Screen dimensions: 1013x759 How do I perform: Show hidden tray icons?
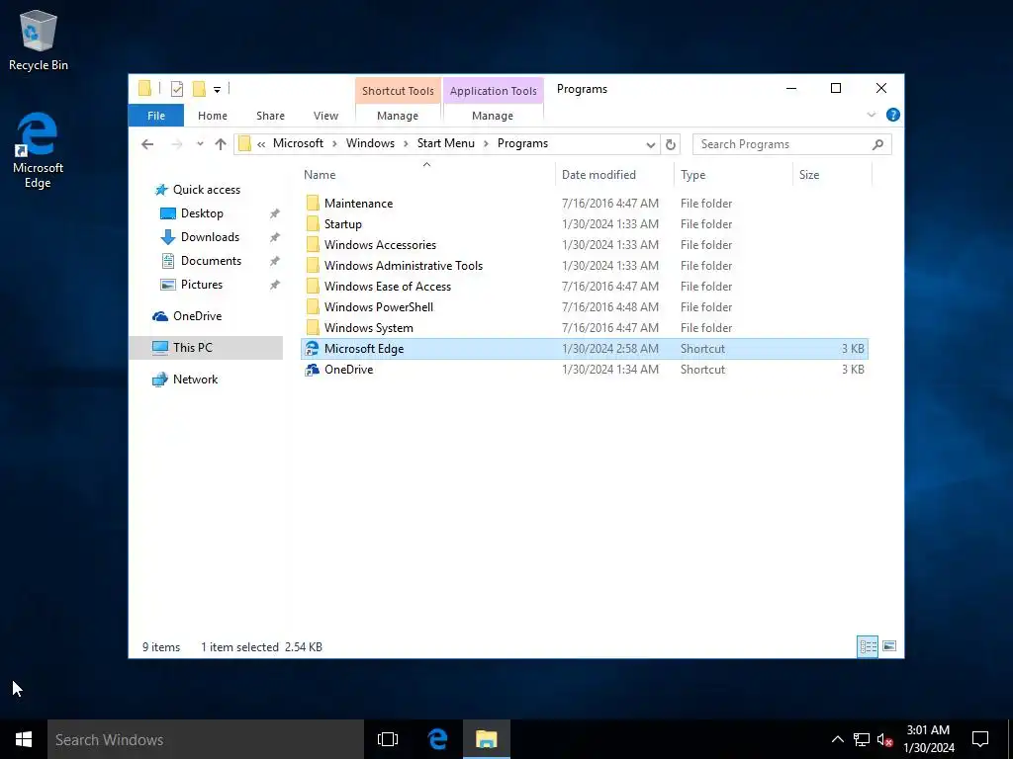(837, 739)
